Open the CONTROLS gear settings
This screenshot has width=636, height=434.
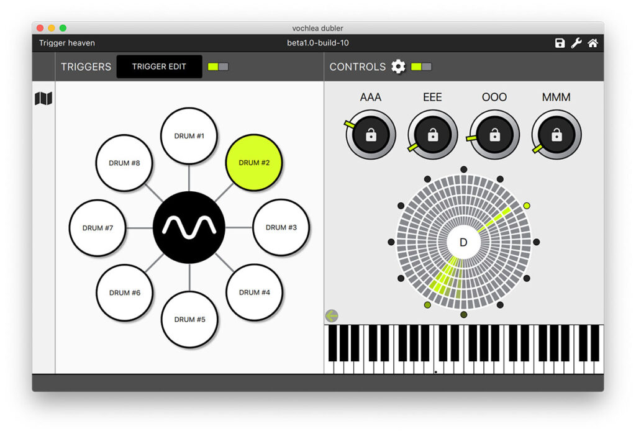coord(398,66)
